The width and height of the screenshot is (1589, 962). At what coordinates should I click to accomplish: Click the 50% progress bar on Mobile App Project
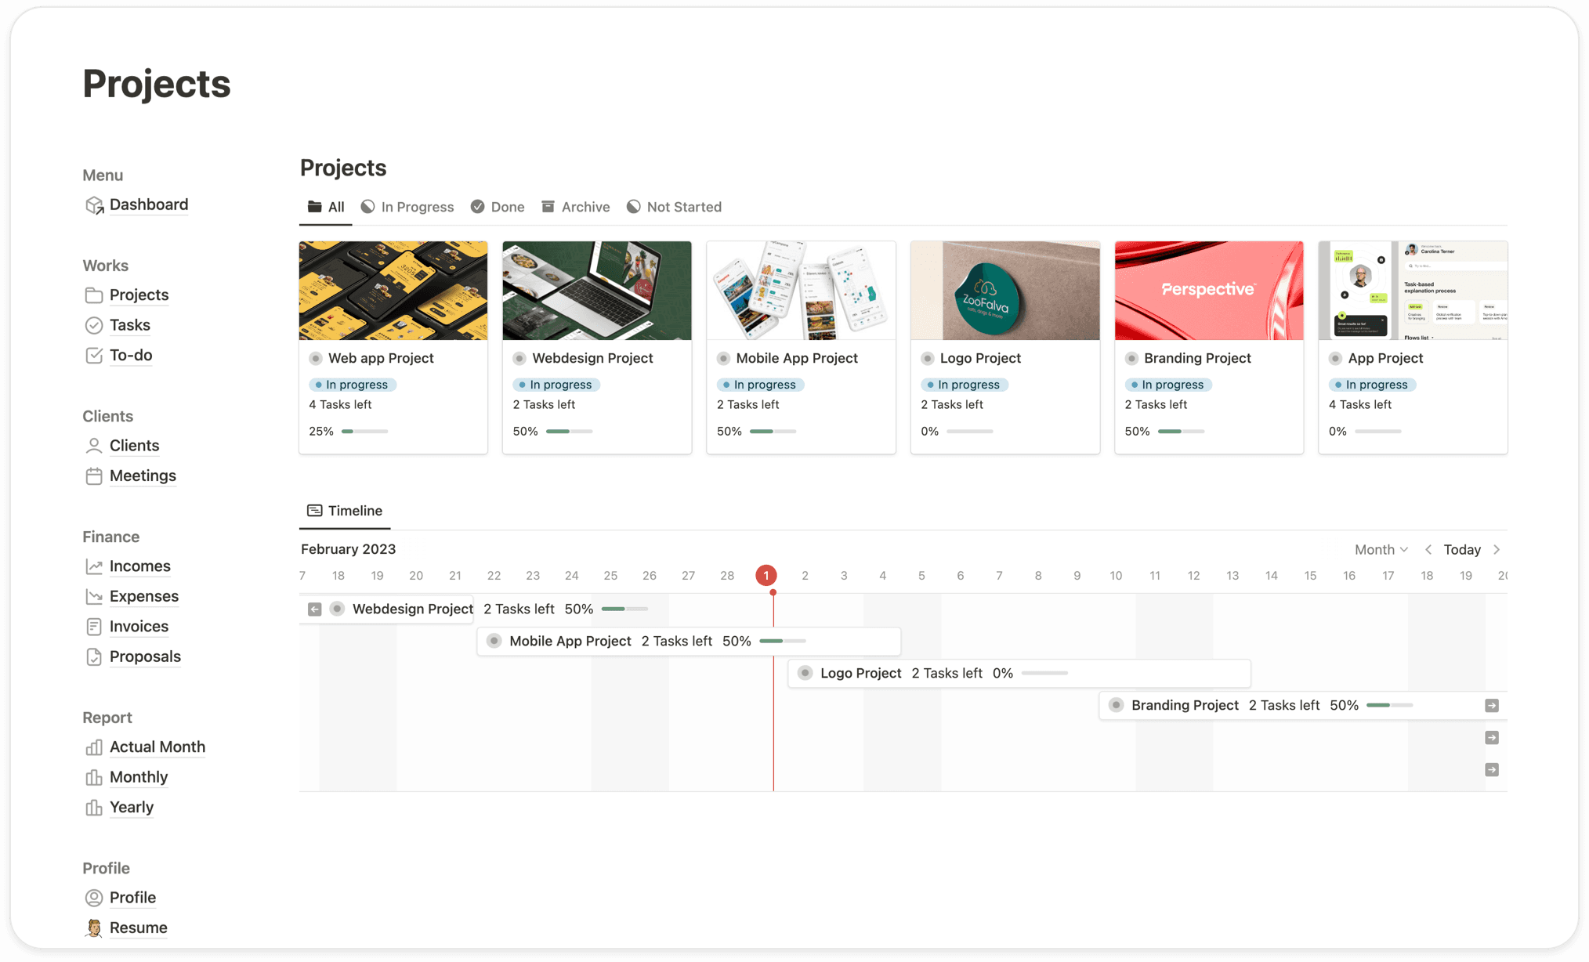tap(774, 431)
